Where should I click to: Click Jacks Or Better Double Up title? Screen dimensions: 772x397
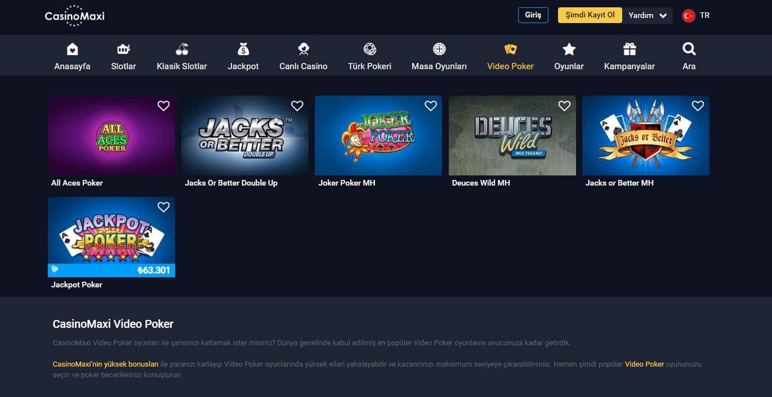[x=231, y=183]
